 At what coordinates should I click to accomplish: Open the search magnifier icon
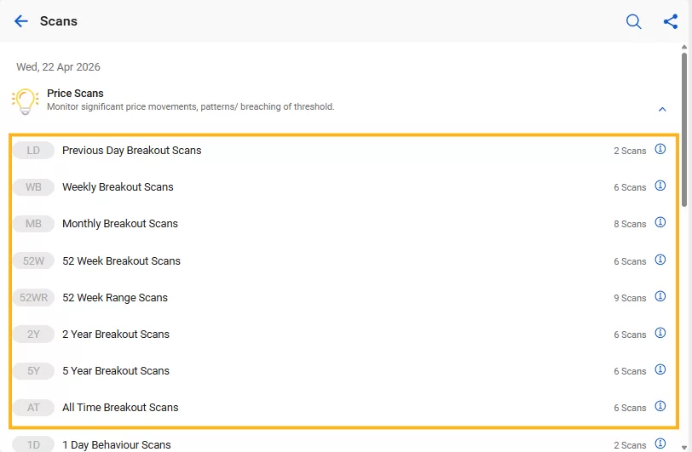point(633,21)
